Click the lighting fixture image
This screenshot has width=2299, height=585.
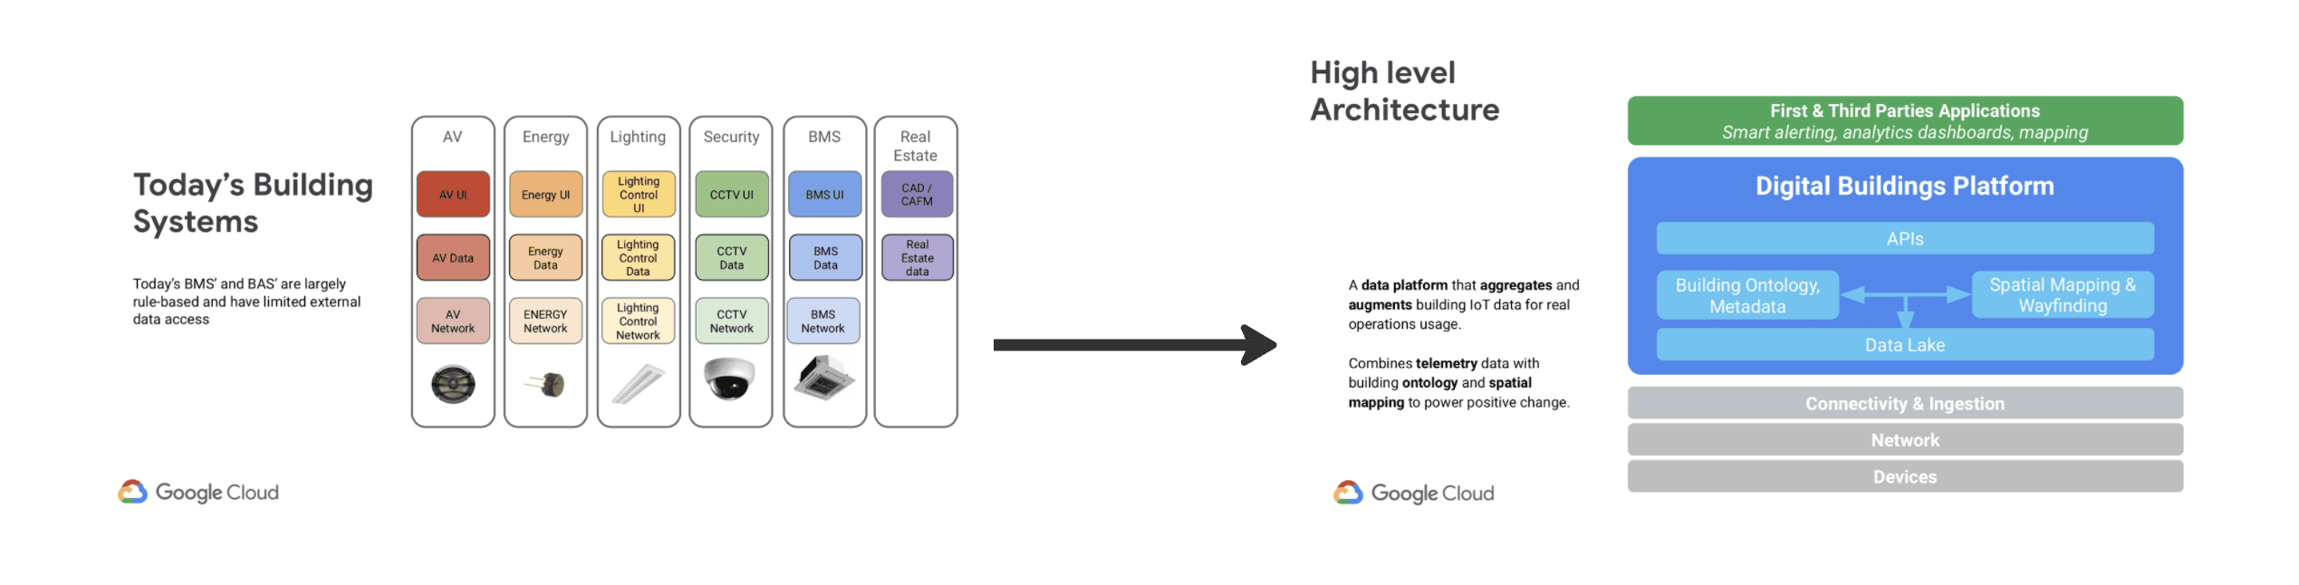639,384
